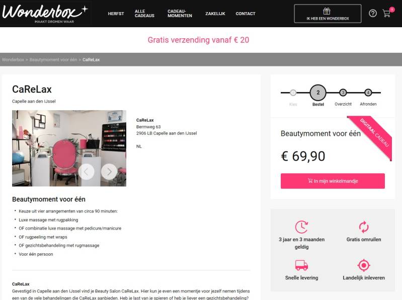Click the Gratis omruilen arrows icon
The width and height of the screenshot is (402, 300).
[x=364, y=227]
